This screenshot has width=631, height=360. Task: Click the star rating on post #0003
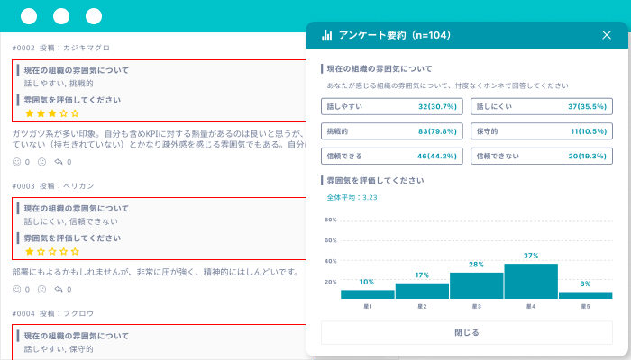(x=52, y=252)
